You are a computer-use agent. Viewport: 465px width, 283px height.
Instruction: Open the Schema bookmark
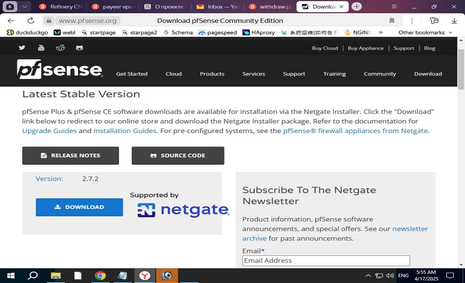pos(178,33)
